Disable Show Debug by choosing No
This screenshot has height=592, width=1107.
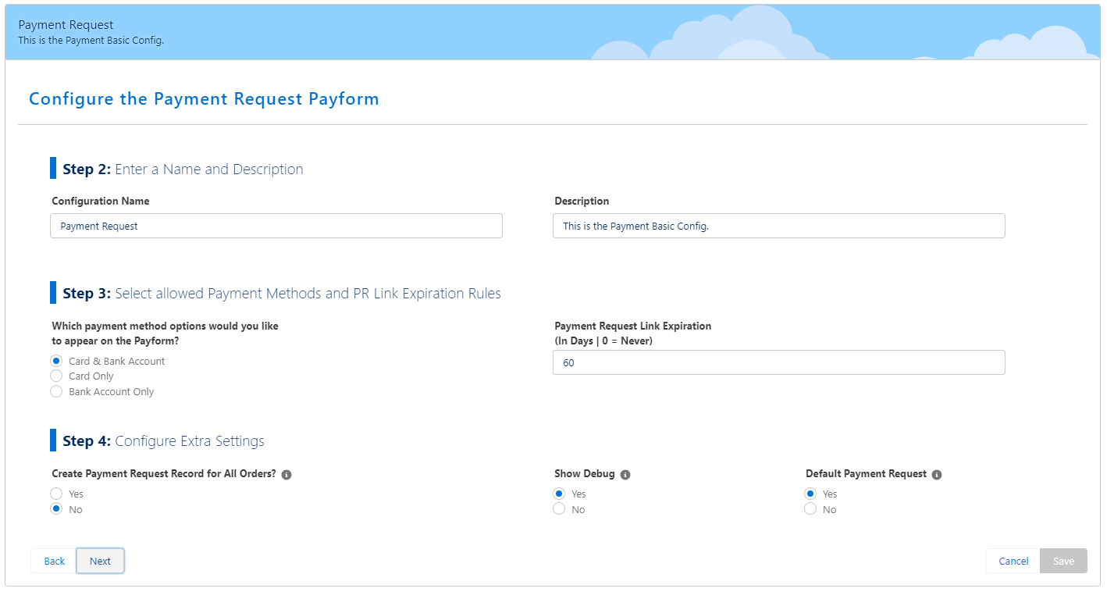[559, 509]
